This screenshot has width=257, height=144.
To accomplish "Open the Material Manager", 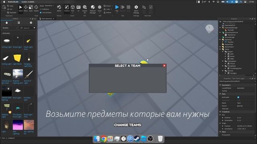I will coord(93,9).
